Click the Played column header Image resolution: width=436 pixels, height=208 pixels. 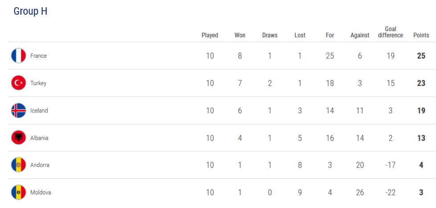click(x=210, y=35)
